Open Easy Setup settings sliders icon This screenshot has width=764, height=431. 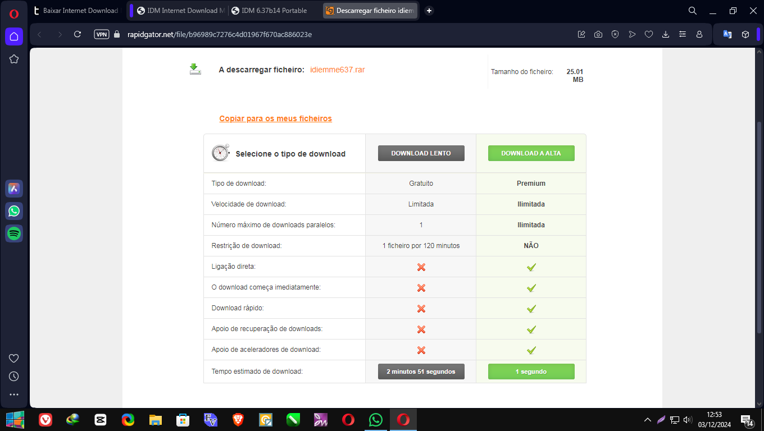[x=683, y=34]
